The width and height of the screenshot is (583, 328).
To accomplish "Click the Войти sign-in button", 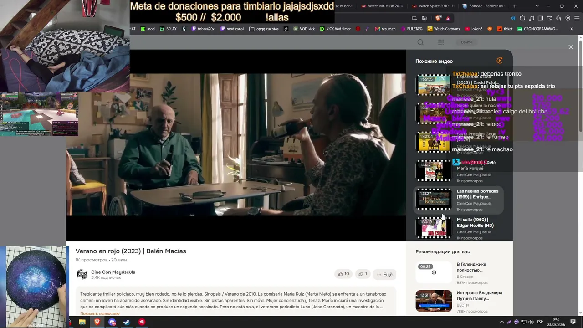I will click(466, 42).
